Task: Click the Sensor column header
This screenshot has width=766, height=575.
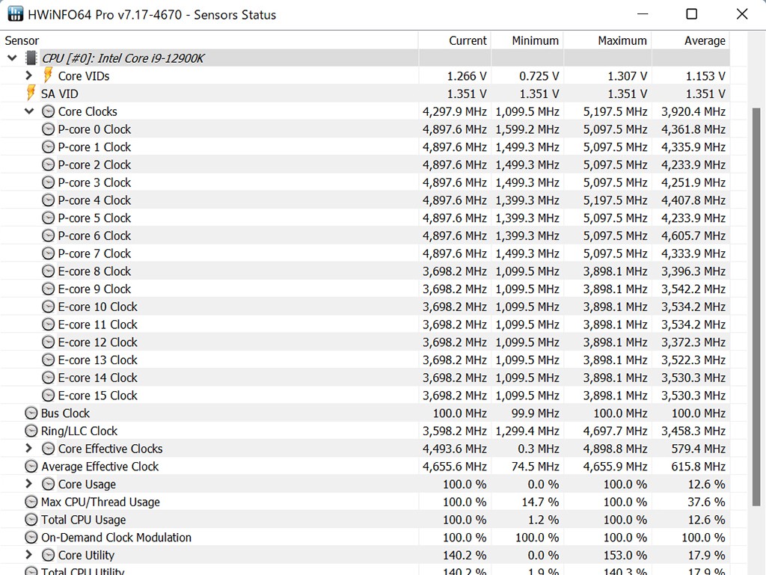Action: 22,41
